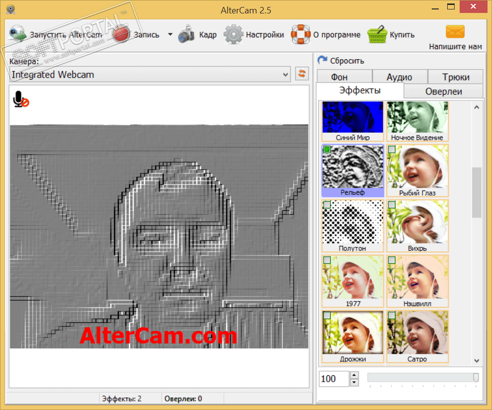This screenshot has width=492, height=410.
Task: Open the Integrated Webcam camera dropdown
Action: [x=150, y=75]
